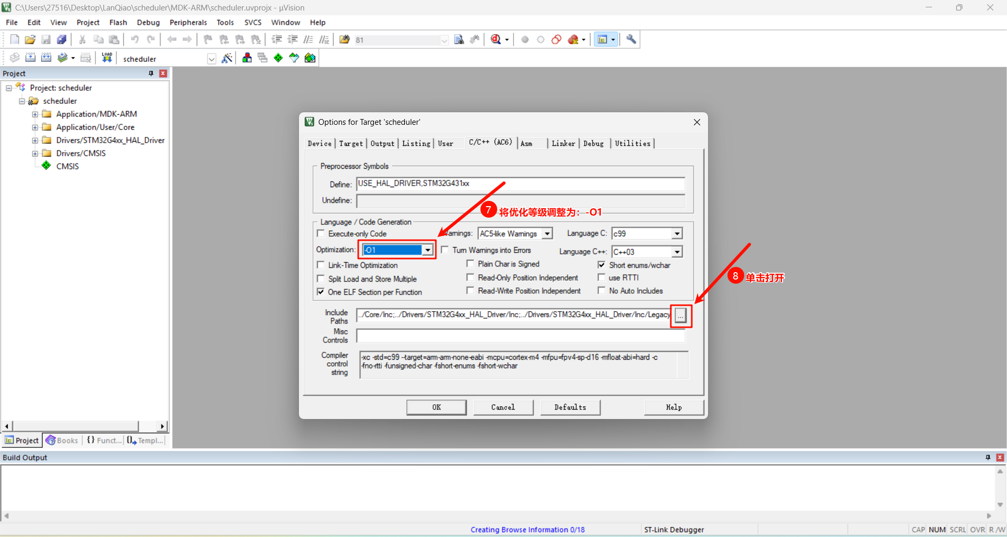
Task: Click the Translate file icon
Action: (x=15, y=58)
